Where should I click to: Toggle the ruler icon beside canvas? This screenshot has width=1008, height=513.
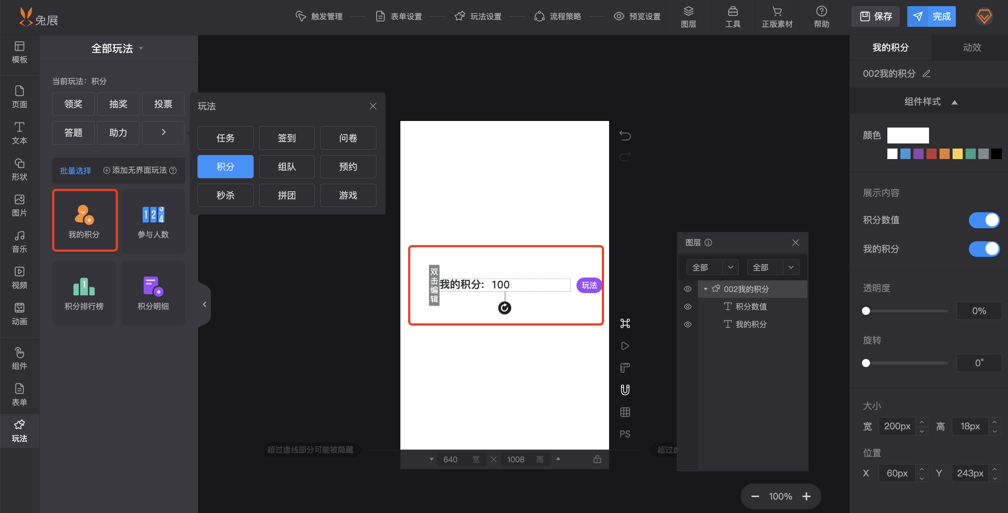point(625,368)
